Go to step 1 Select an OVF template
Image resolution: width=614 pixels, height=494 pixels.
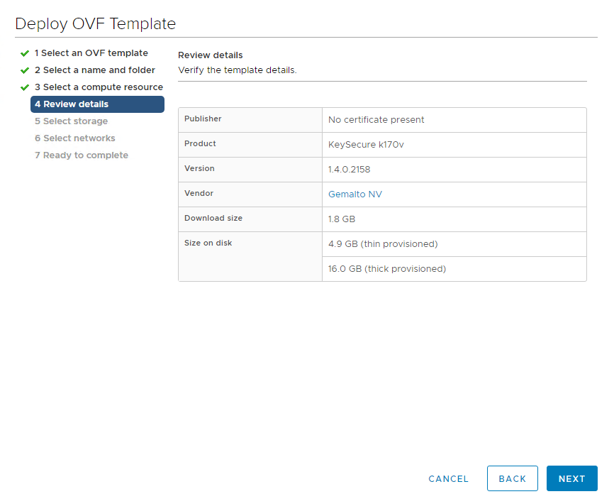pos(91,53)
